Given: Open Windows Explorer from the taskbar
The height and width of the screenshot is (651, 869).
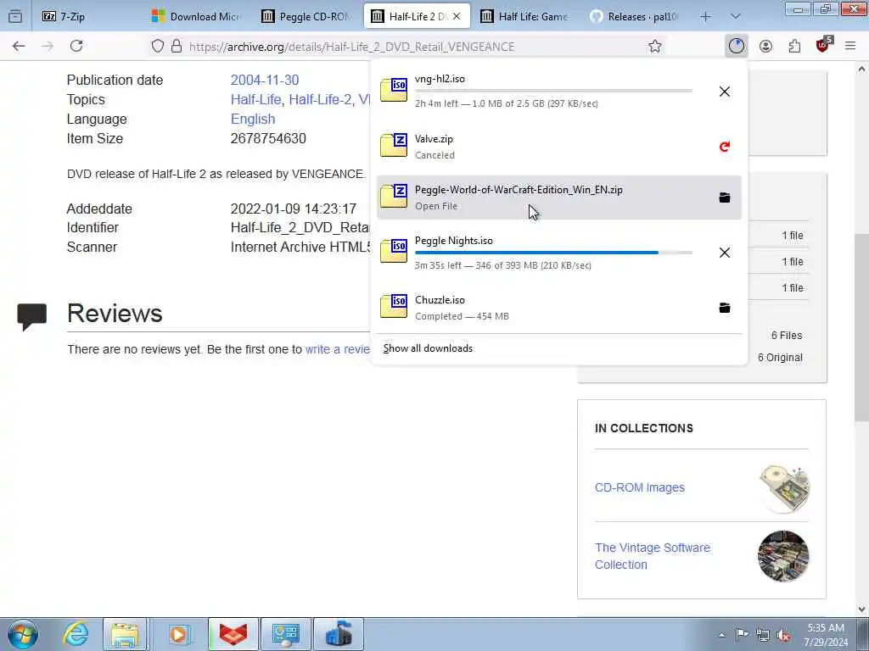Looking at the screenshot, I should [126, 634].
